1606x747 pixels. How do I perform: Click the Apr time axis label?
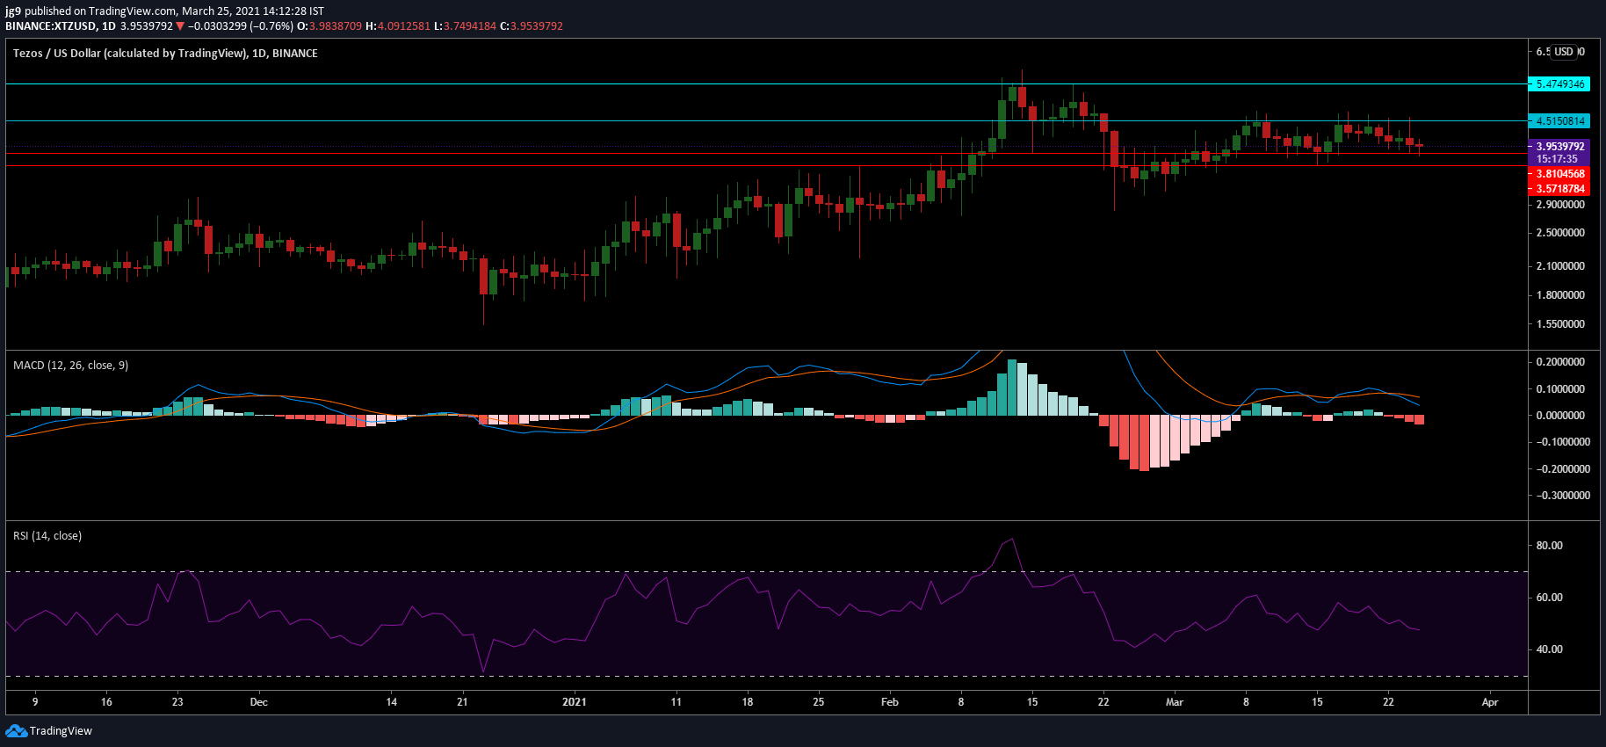click(x=1489, y=701)
